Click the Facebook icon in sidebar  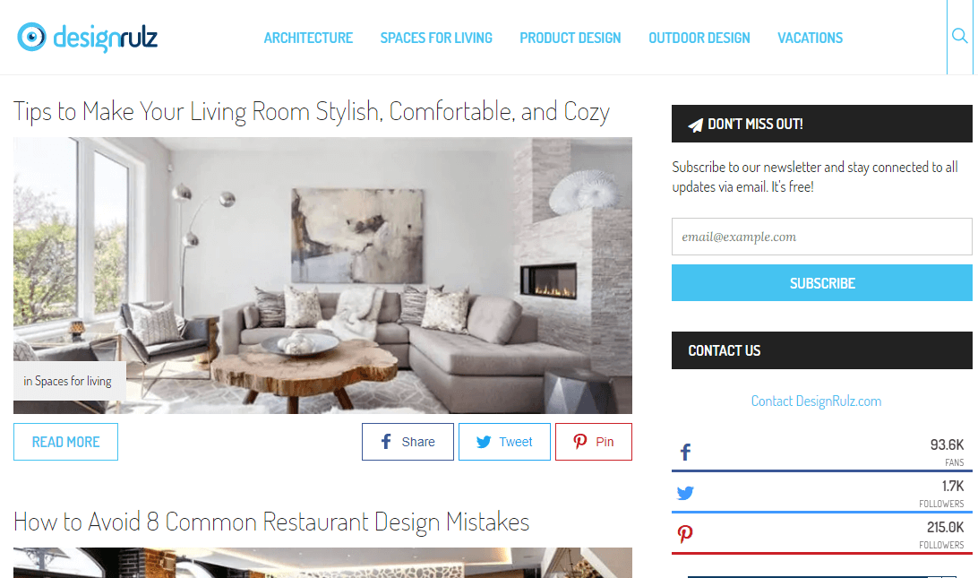(685, 452)
